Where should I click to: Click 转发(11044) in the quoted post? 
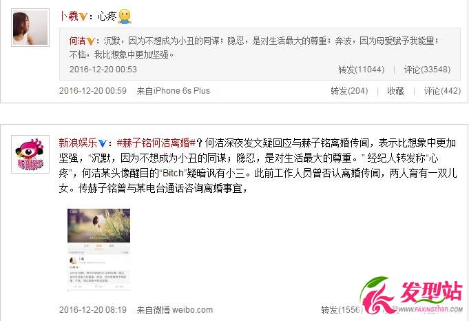pyautogui.click(x=362, y=70)
